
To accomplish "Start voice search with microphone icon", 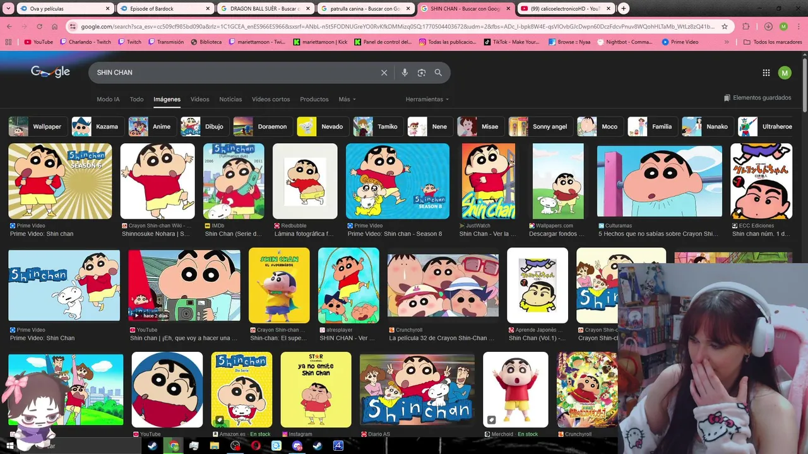I will point(405,73).
